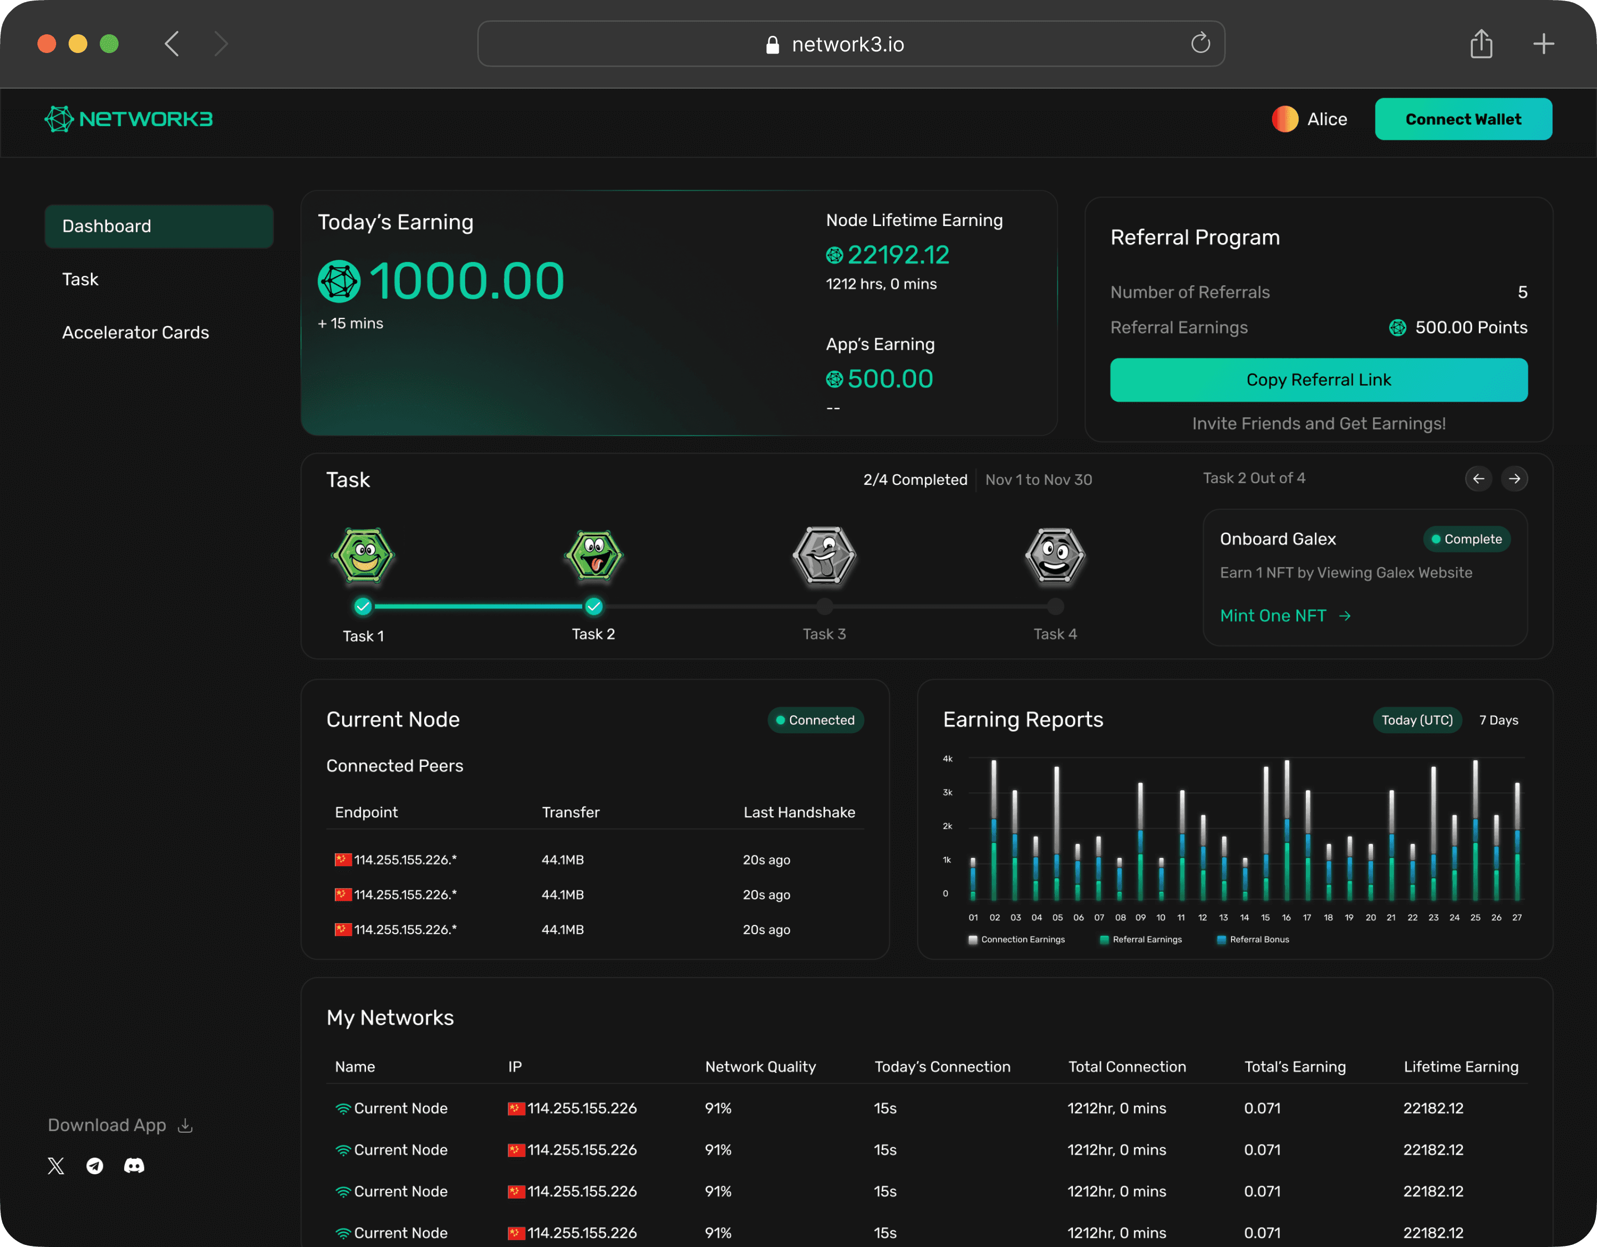This screenshot has width=1597, height=1247.
Task: Click the browser share icon
Action: [x=1481, y=44]
